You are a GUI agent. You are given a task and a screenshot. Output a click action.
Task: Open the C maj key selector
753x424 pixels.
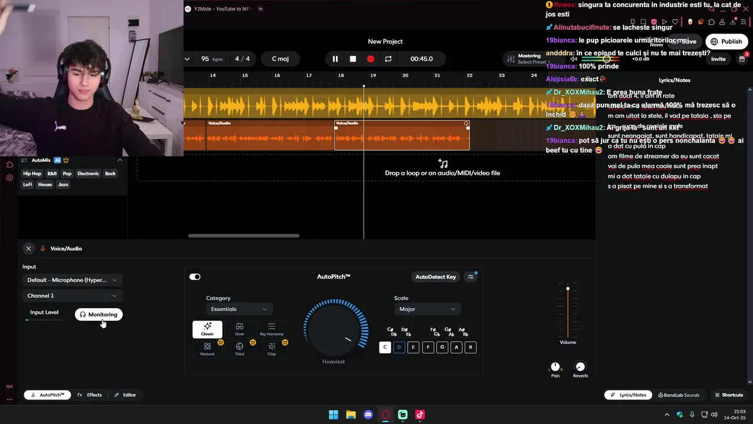tap(281, 59)
